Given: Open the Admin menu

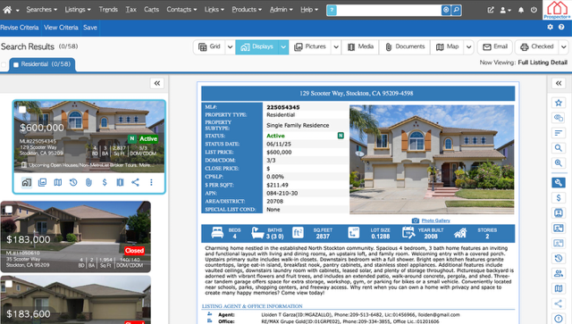Looking at the screenshot, I should point(281,10).
